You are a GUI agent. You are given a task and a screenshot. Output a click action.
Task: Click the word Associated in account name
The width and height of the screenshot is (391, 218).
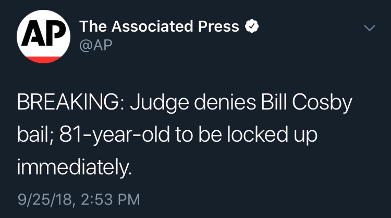point(148,26)
